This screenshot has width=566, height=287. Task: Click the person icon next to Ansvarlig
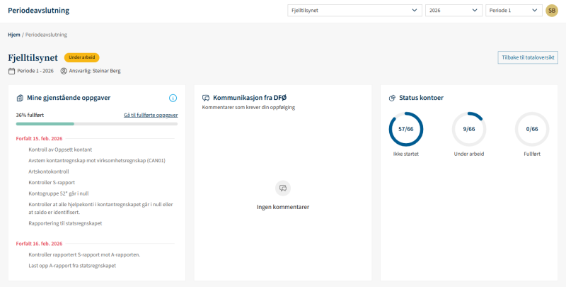coord(64,71)
